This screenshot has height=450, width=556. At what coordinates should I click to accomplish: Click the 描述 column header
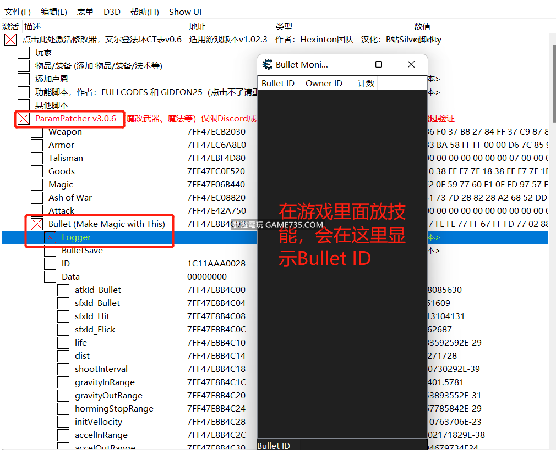tap(105, 26)
